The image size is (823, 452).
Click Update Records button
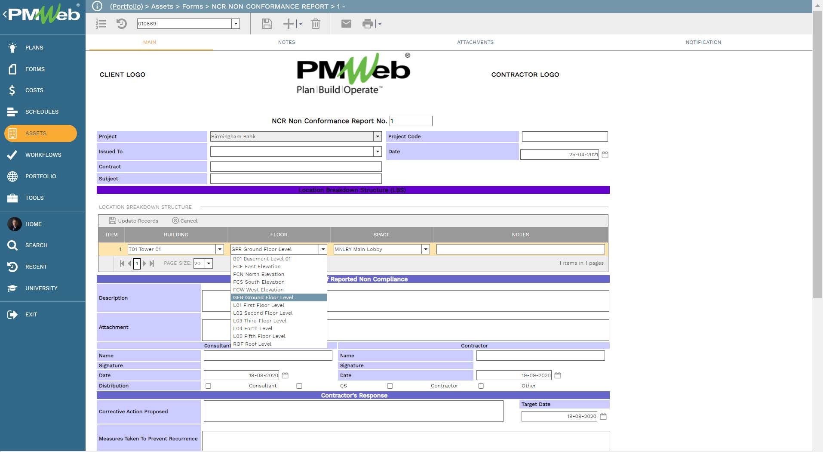click(134, 221)
